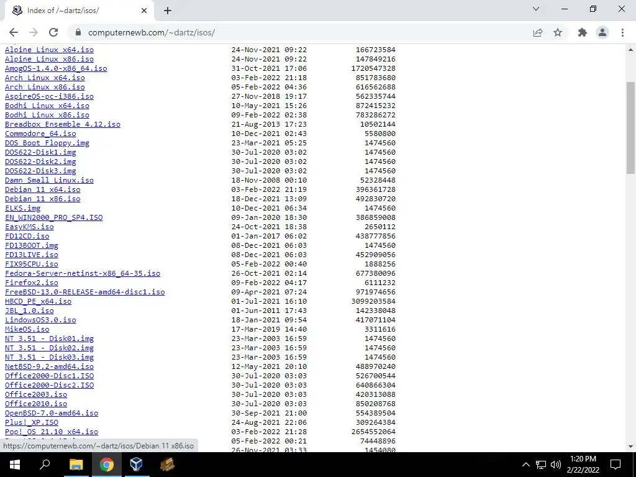Download Office2010.iso

click(x=35, y=404)
